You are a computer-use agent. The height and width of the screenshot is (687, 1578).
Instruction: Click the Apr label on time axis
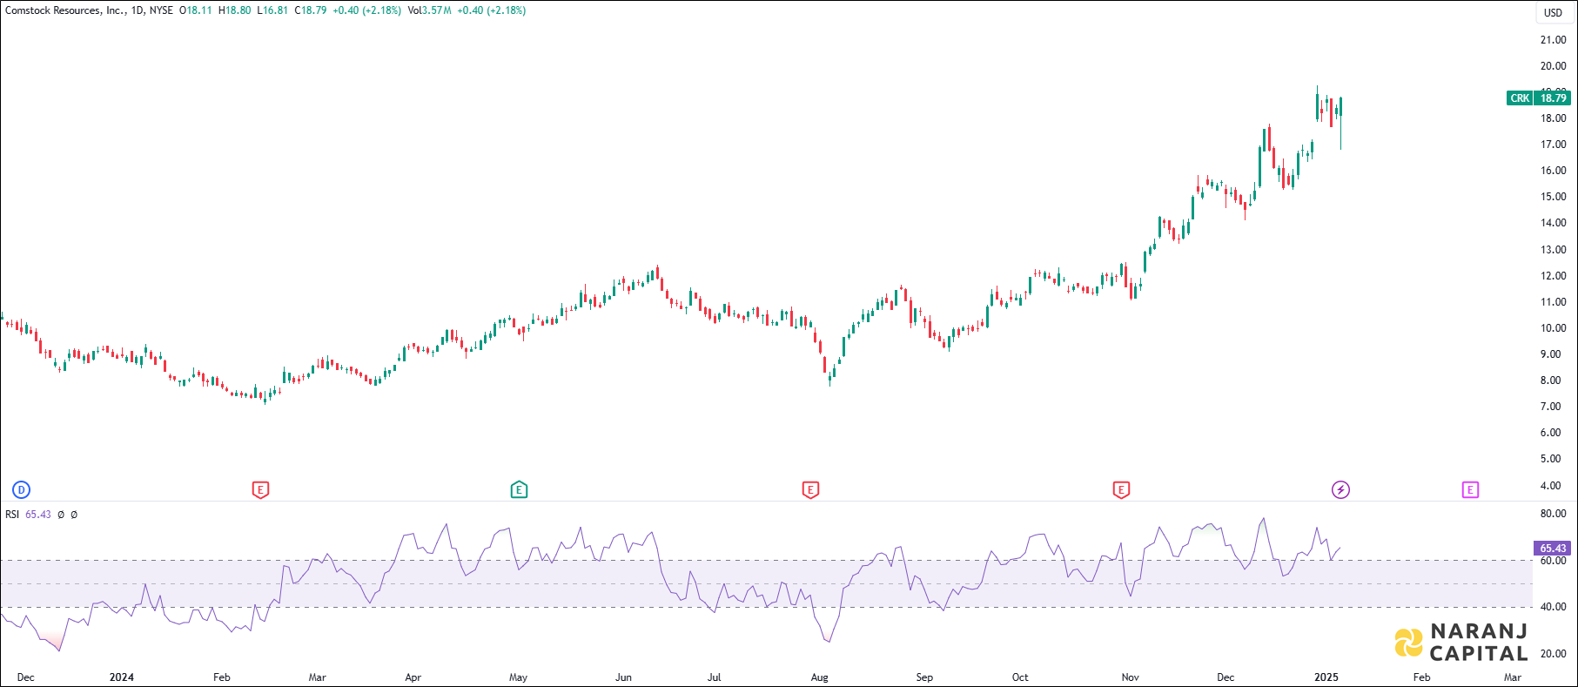[413, 677]
